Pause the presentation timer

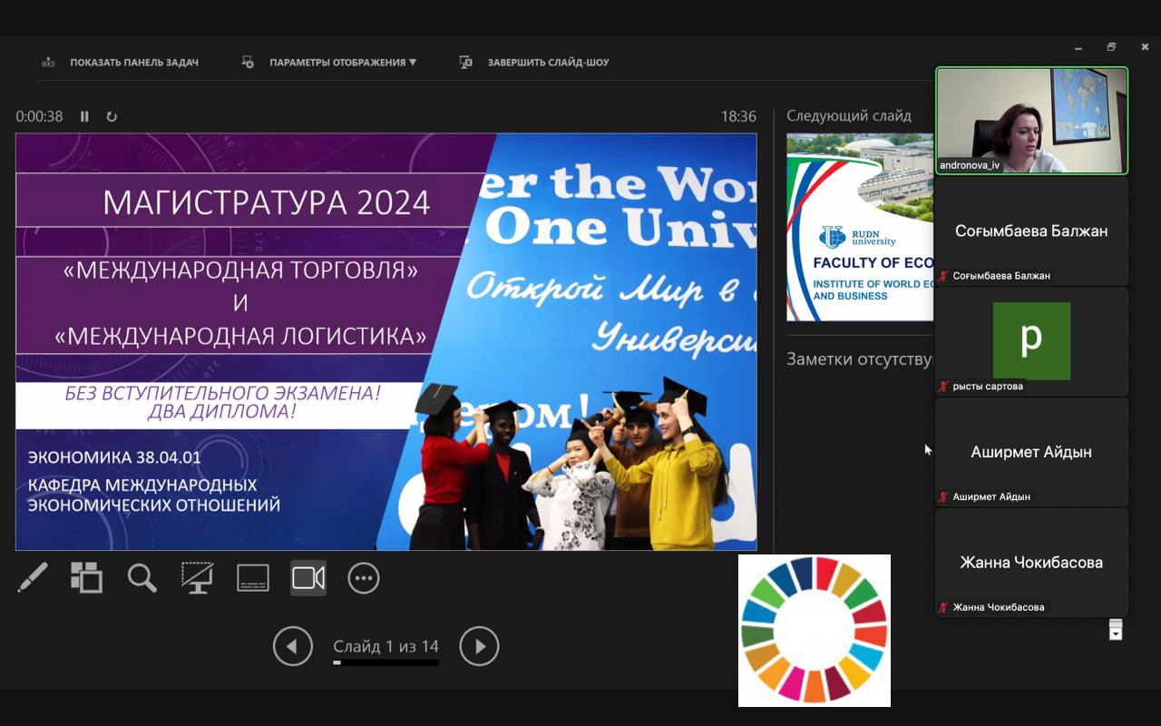click(x=84, y=116)
